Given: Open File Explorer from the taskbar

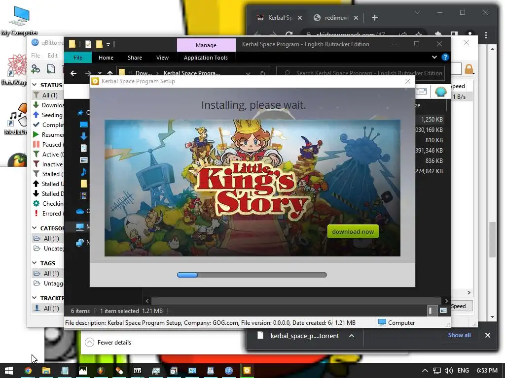Looking at the screenshot, I should click(x=46, y=371).
